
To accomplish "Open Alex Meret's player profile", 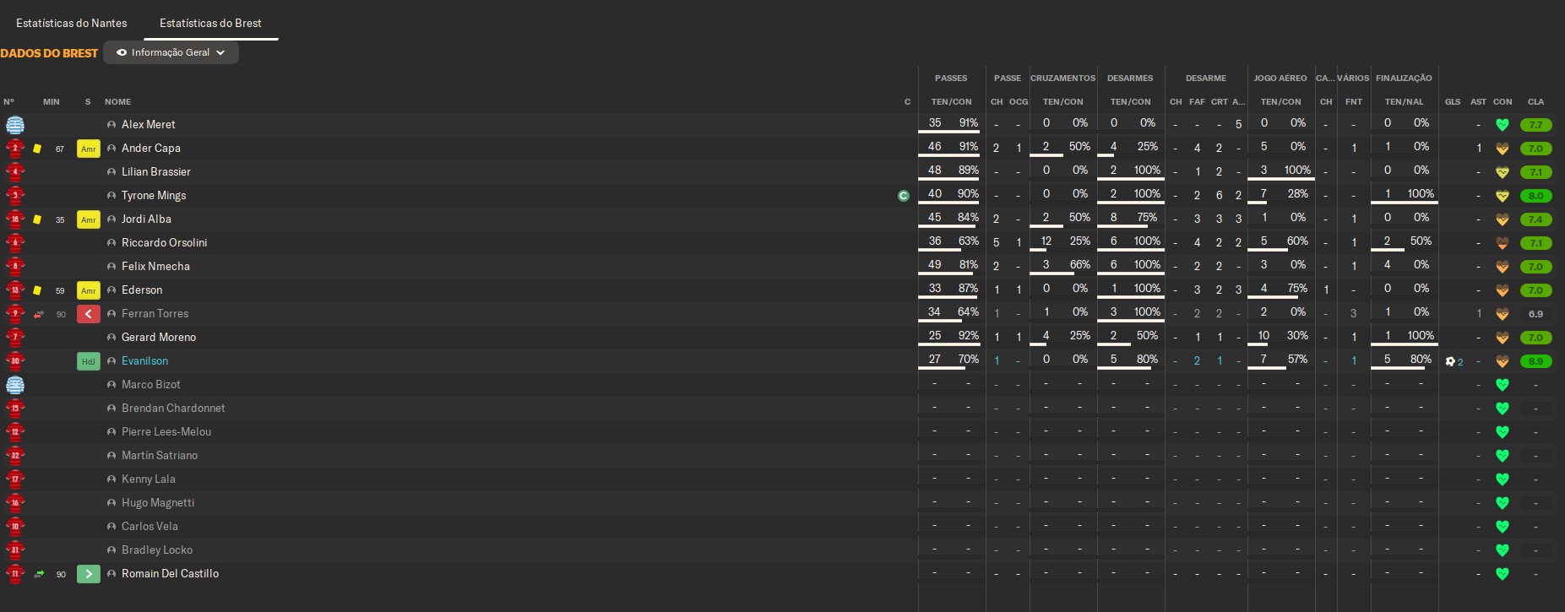I will (x=149, y=124).
